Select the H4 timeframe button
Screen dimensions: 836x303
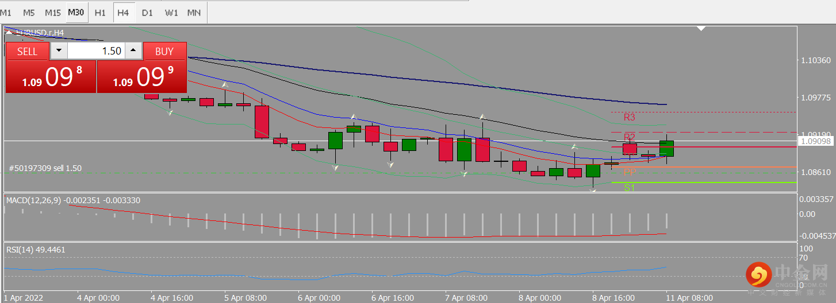[x=122, y=12]
